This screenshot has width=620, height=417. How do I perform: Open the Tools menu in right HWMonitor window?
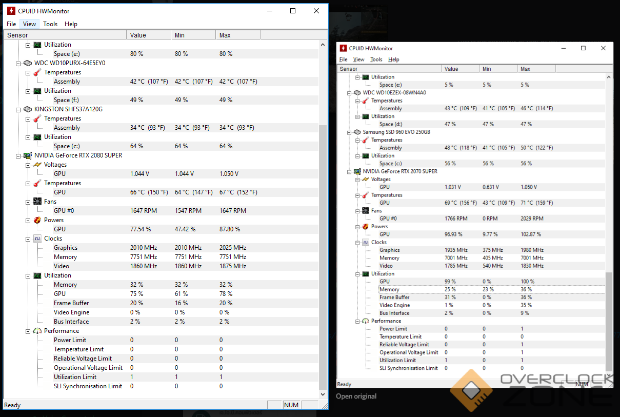coord(376,59)
